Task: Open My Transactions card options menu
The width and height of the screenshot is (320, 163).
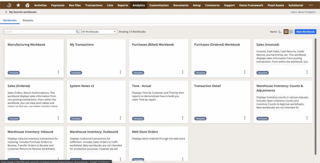Action: tap(120, 72)
